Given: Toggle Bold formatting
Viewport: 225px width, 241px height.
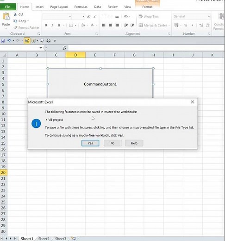Looking at the screenshot, I should (x=46, y=25).
